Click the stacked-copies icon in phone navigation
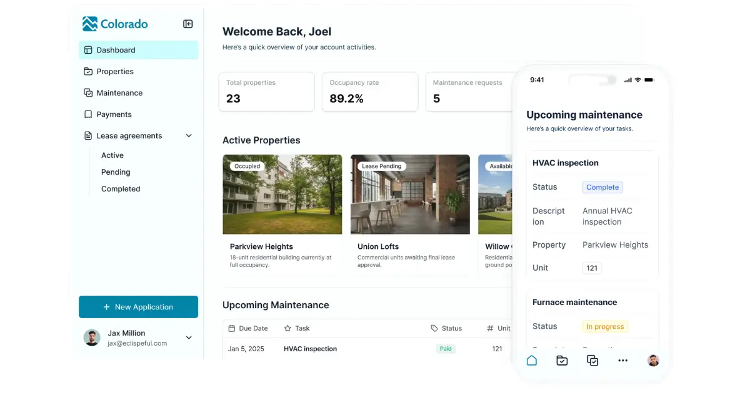The height and width of the screenshot is (393, 750). tap(592, 361)
